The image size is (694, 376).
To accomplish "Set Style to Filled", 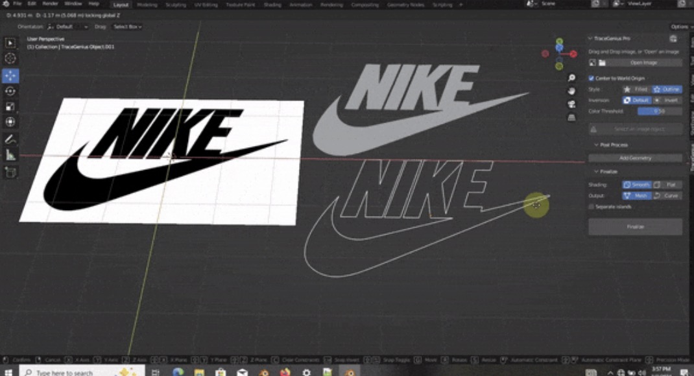I will (636, 89).
